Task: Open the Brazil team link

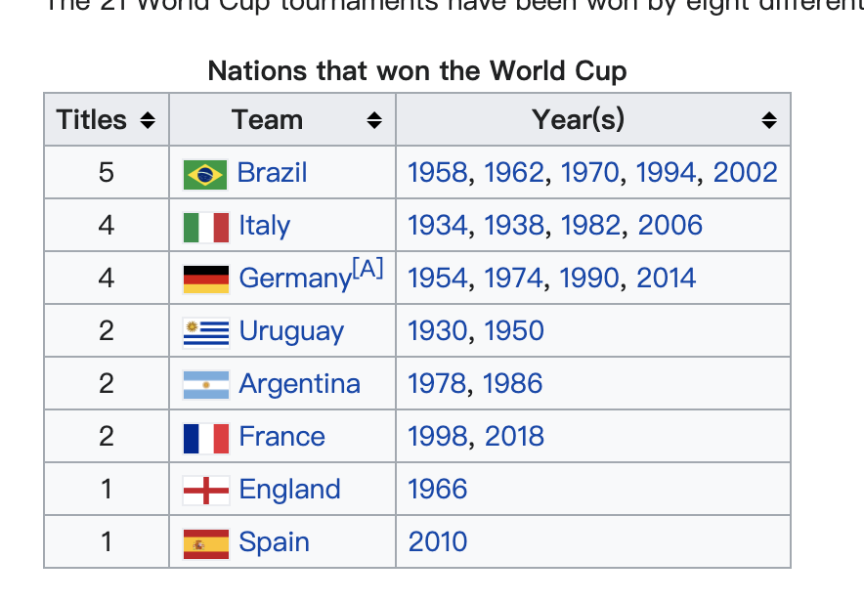Action: pos(272,172)
